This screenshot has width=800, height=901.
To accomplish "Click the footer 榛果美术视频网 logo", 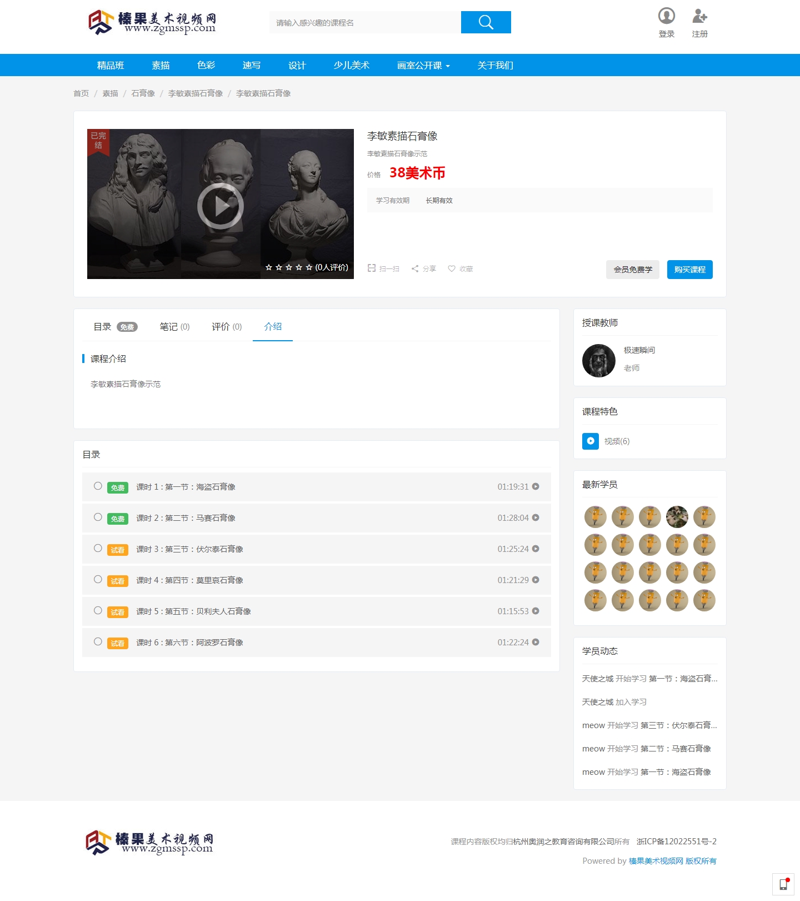I will (149, 843).
